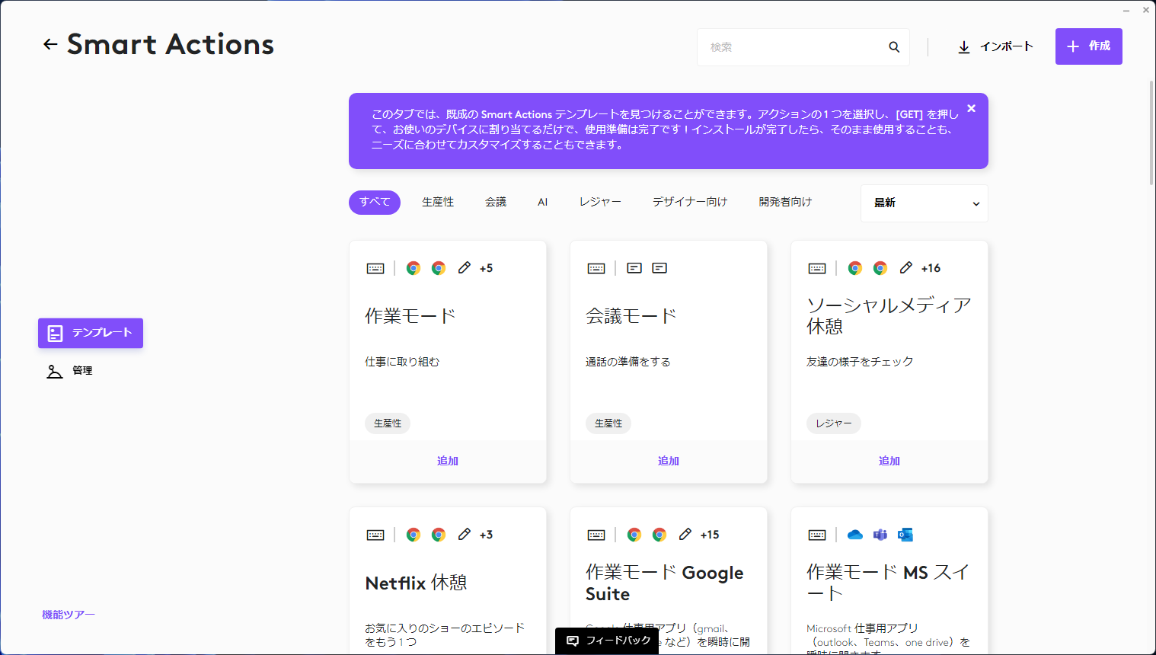Click the keyboard icon on 会議モード card
This screenshot has width=1156, height=655.
coord(596,268)
